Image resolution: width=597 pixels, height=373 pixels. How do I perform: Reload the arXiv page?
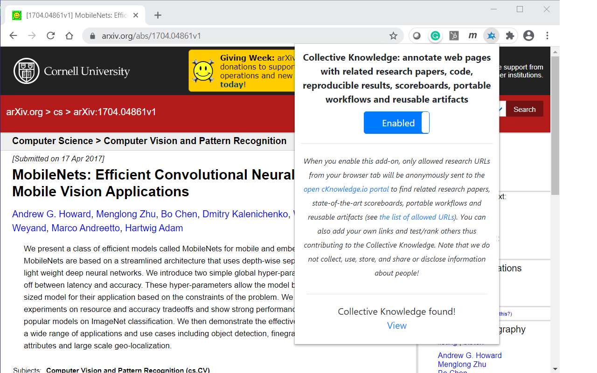(x=50, y=36)
